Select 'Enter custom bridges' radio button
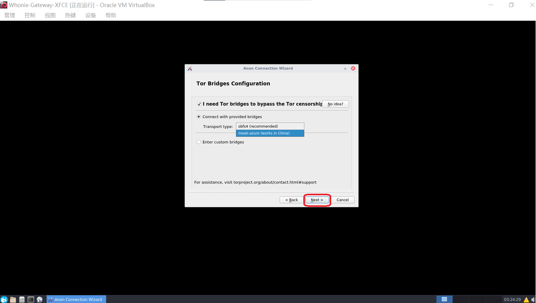The image size is (536, 303). 199,142
